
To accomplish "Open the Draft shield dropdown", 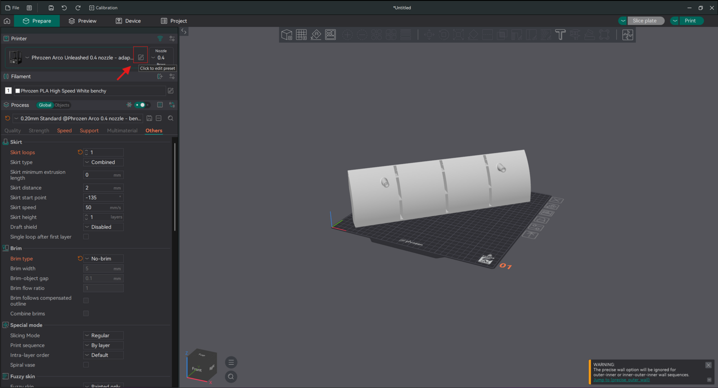I will pos(103,227).
